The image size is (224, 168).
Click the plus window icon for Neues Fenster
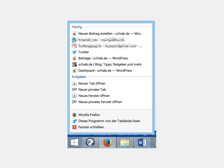(x=74, y=96)
